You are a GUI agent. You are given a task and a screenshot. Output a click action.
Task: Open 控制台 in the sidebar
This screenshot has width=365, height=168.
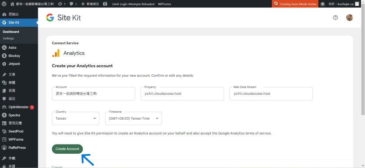14,14
